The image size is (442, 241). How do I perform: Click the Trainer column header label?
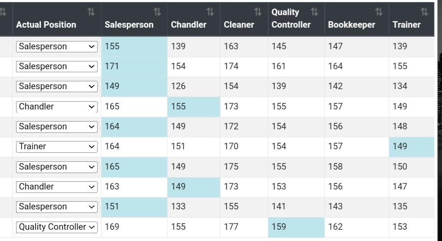pos(406,25)
